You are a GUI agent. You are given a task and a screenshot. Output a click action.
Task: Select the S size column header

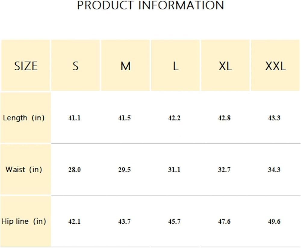pos(76,65)
